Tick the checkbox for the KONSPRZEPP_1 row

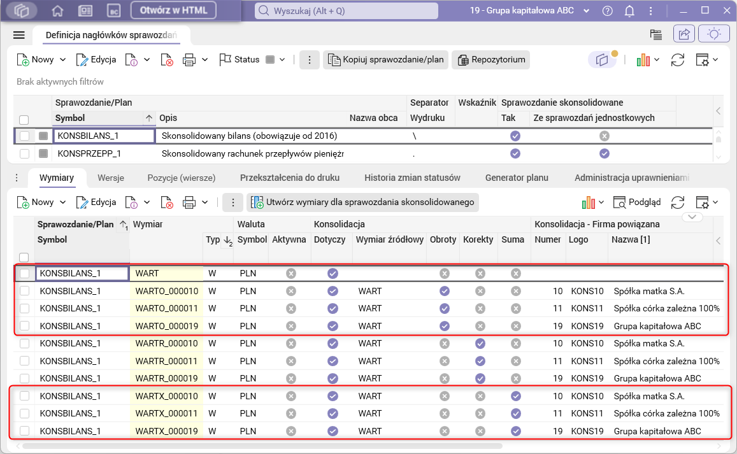click(x=24, y=153)
